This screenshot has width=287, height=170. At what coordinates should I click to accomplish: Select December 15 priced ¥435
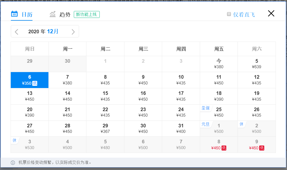(105, 96)
